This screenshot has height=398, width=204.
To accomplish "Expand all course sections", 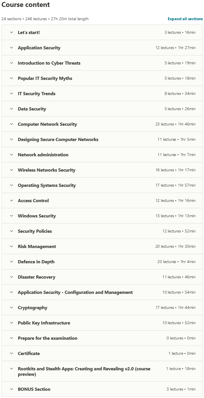I will (x=185, y=19).
